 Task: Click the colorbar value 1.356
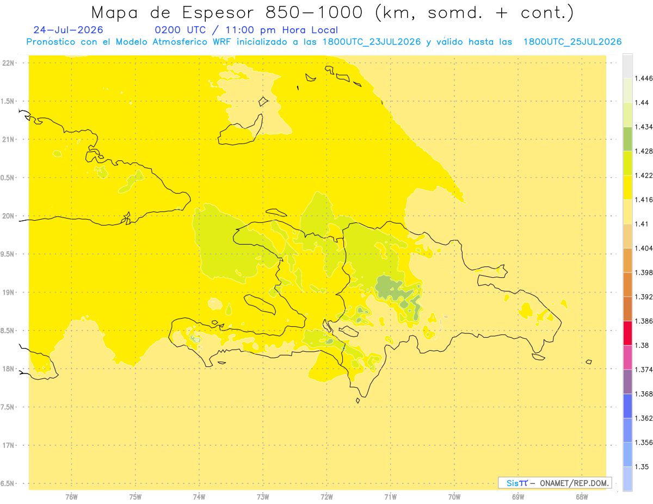click(x=645, y=443)
